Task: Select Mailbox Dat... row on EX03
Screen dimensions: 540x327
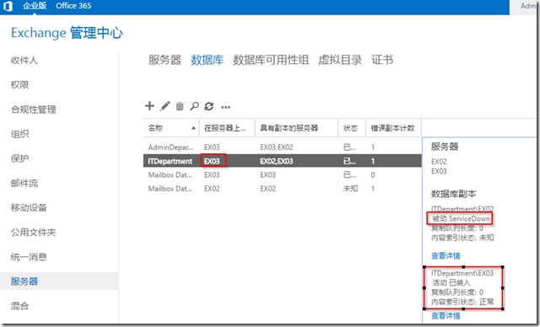Action: [283, 174]
